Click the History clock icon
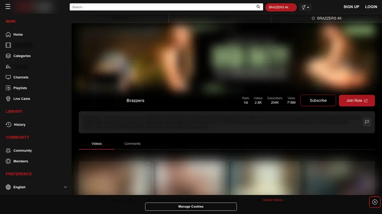The width and height of the screenshot is (382, 214). (9, 125)
